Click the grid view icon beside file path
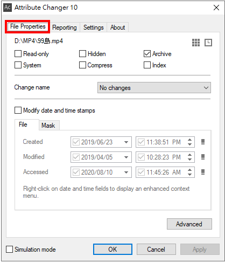The width and height of the screenshot is (225, 263). 196,43
